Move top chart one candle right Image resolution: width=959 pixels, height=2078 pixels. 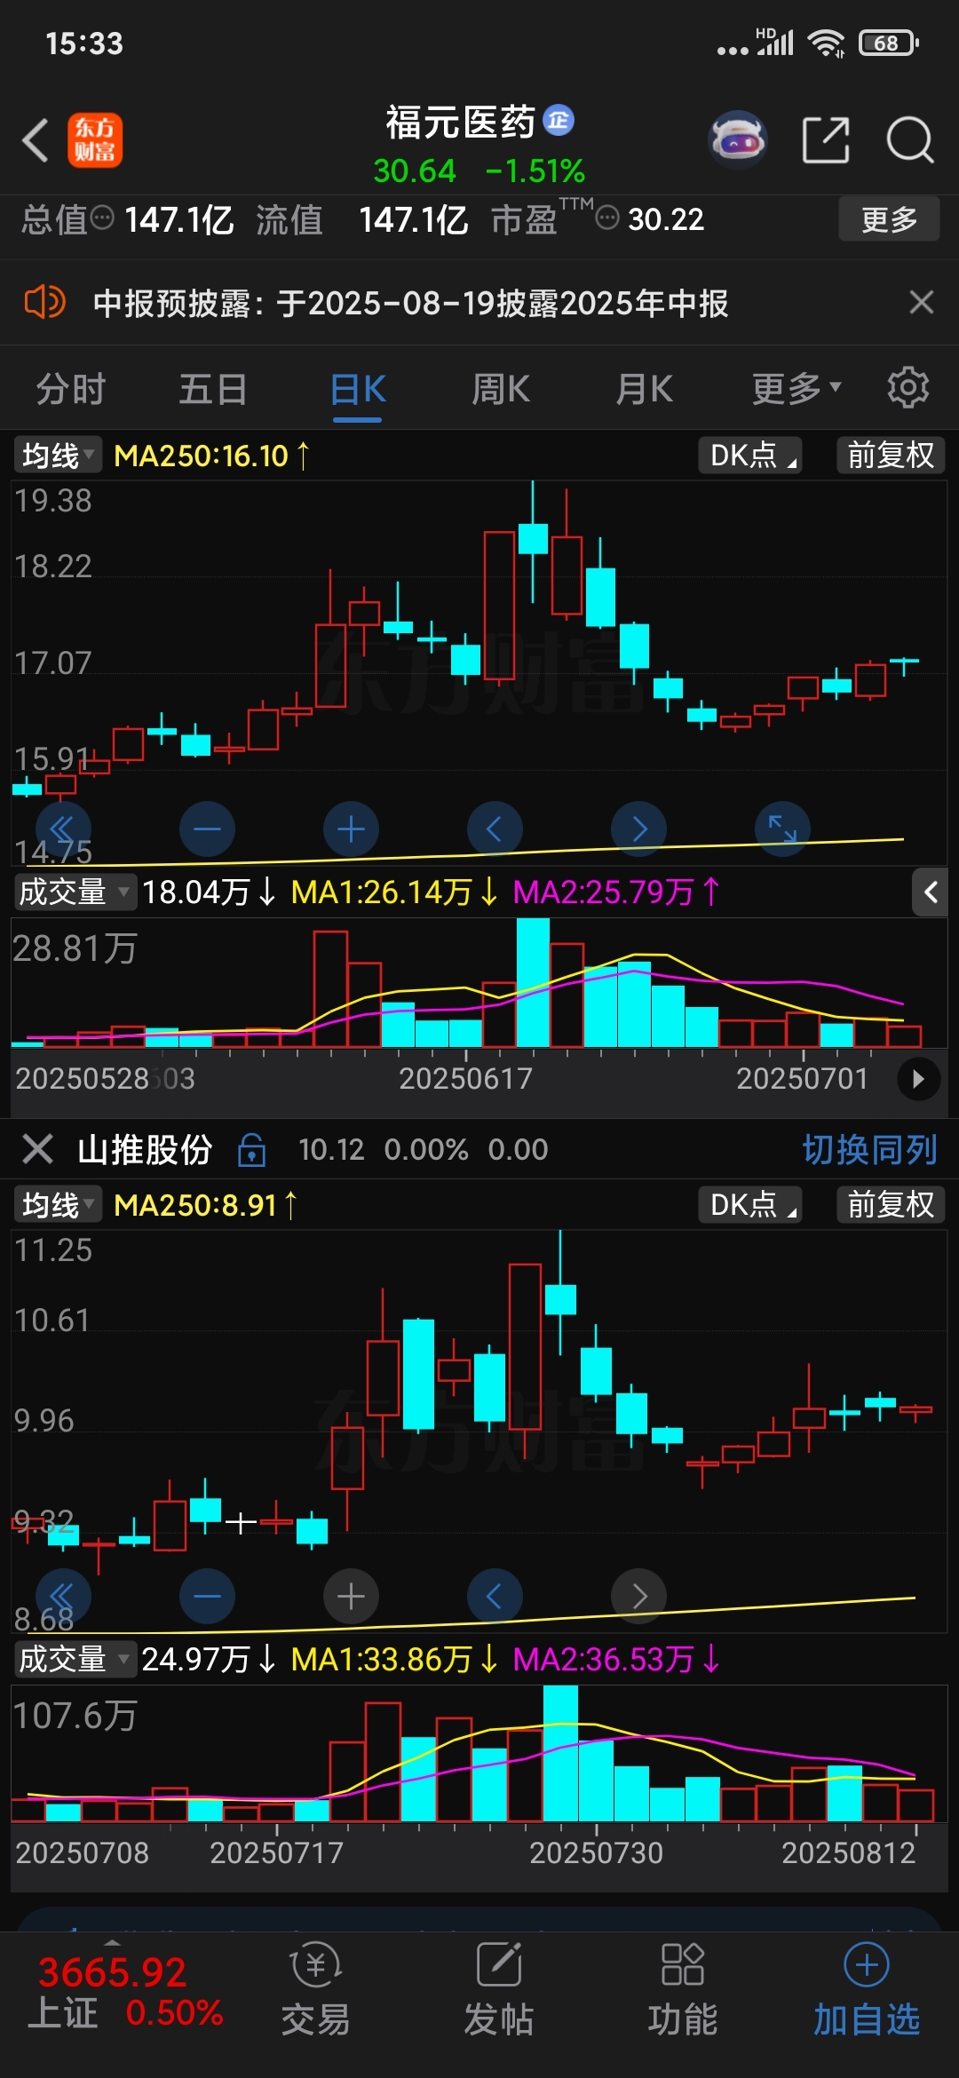pos(638,829)
